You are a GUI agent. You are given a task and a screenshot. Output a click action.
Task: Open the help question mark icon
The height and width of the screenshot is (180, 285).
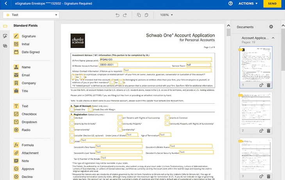(x=230, y=4)
